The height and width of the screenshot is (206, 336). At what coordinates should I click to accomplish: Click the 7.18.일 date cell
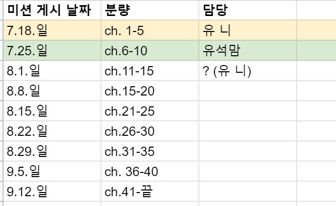[52, 30]
